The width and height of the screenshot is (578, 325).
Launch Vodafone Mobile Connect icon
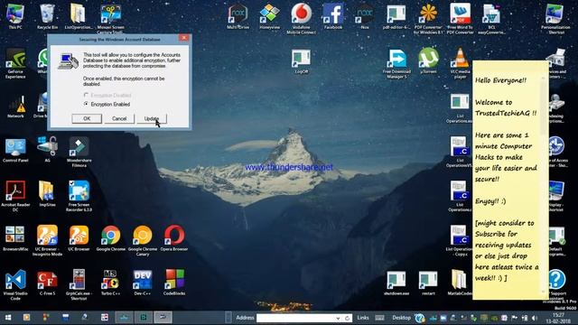301,18
